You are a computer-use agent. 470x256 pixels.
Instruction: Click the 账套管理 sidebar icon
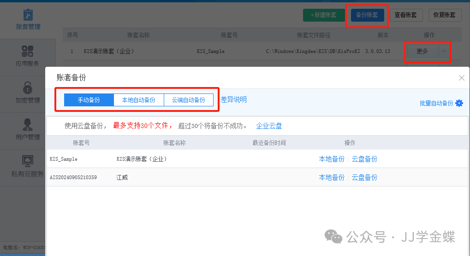[x=28, y=15]
